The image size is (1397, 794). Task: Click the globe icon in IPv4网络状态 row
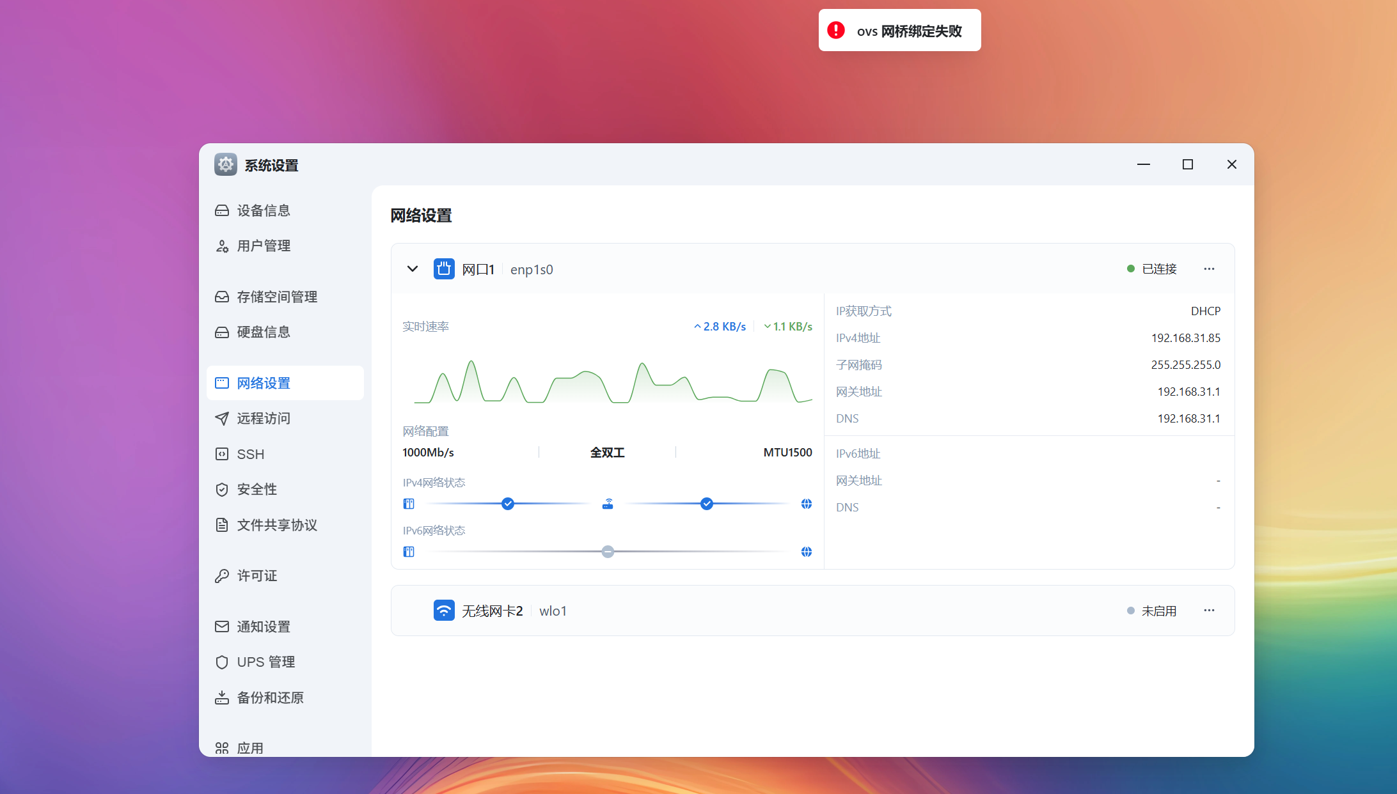point(807,504)
